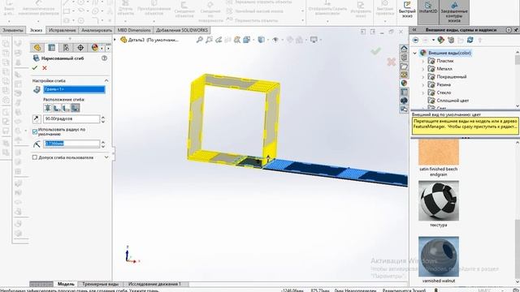This screenshot has height=292, width=520.
Task: Open View Palette task pane icon
Action: click(x=404, y=75)
